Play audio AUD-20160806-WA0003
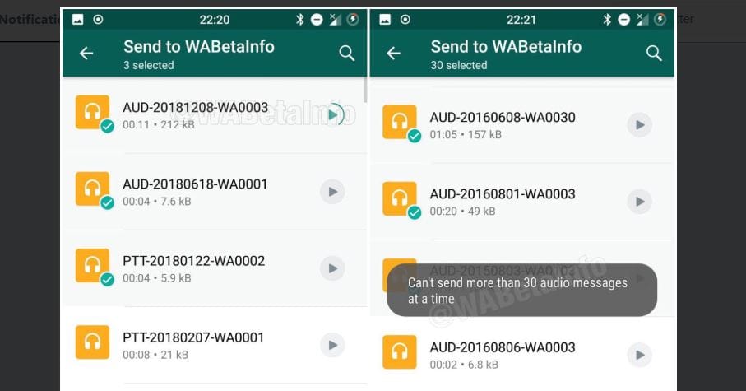This screenshot has height=391, width=746. 639,355
